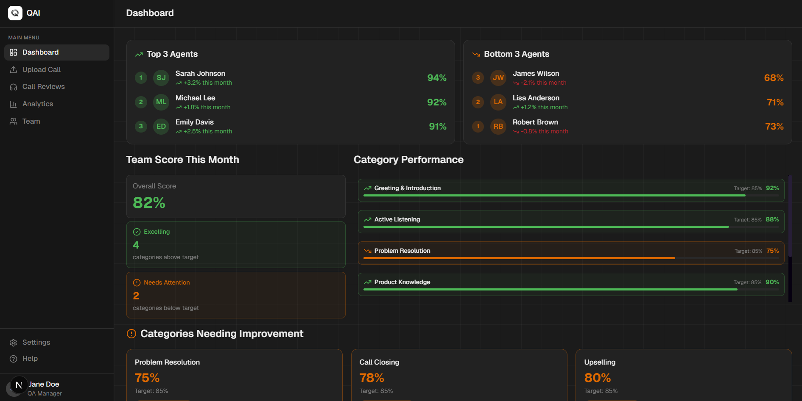Click the Dashboard grid icon in sidebar
Screen dimensions: 802x401
click(x=14, y=53)
